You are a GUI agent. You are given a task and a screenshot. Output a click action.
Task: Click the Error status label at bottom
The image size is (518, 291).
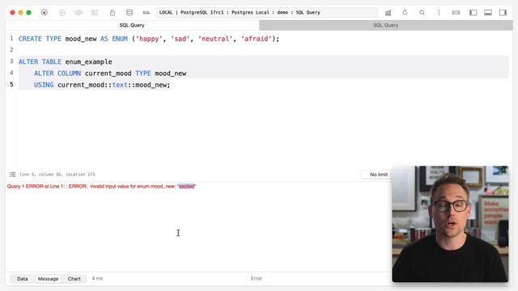click(x=257, y=278)
